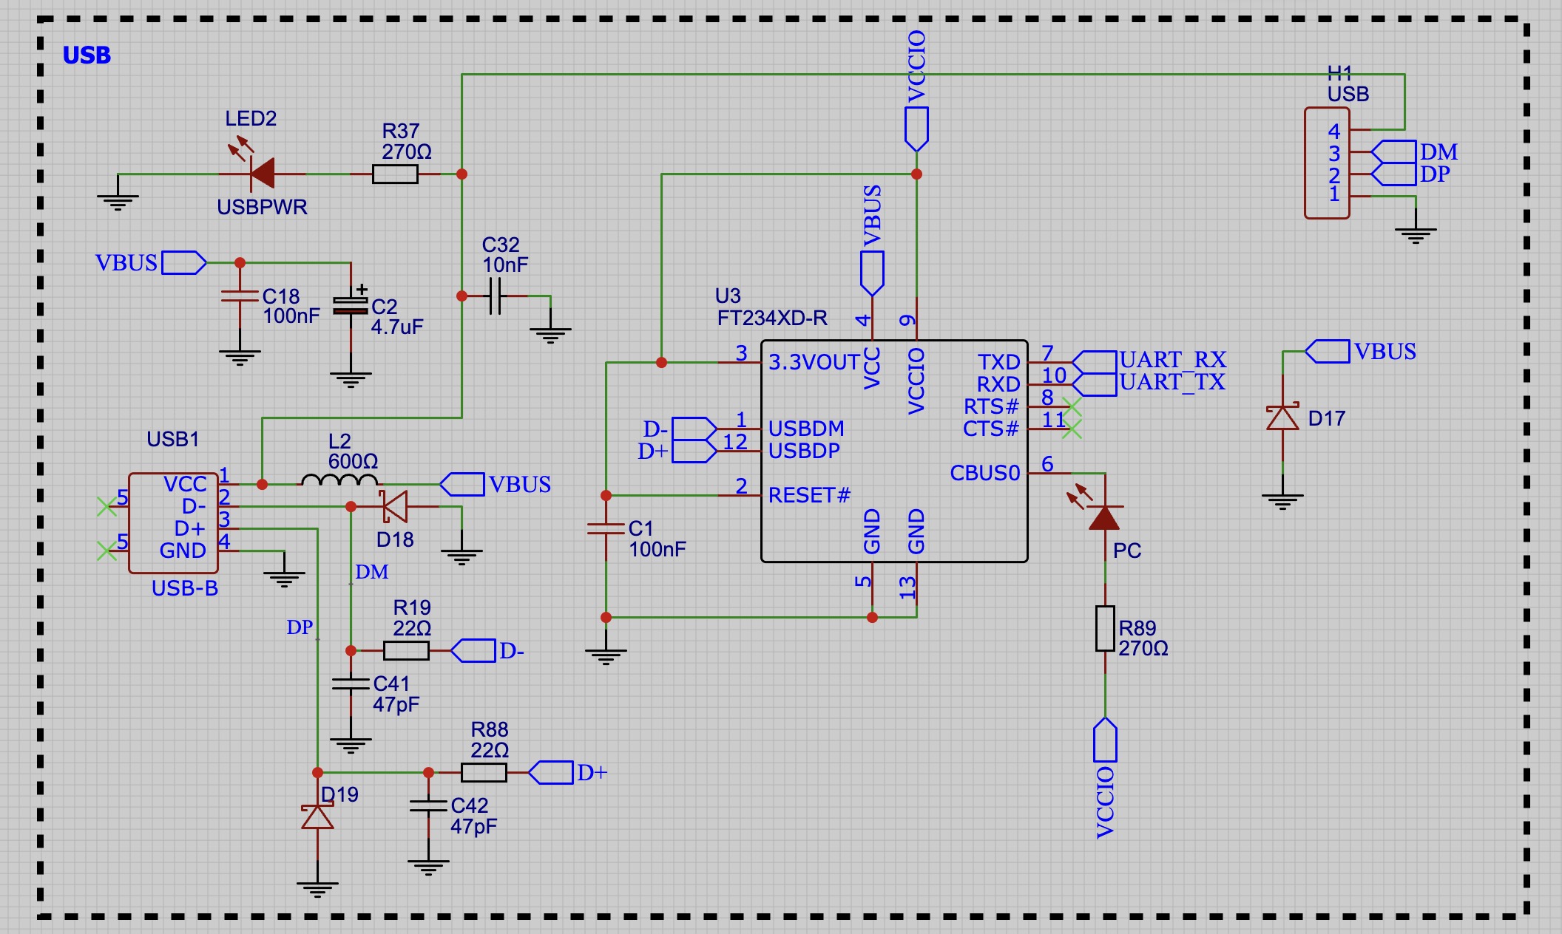Viewport: 1562px width, 934px height.
Task: Select the L2 inductor symbol
Action: [339, 480]
